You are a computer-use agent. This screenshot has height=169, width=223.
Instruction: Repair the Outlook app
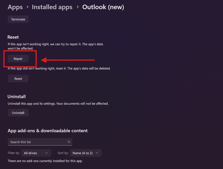[x=18, y=59]
